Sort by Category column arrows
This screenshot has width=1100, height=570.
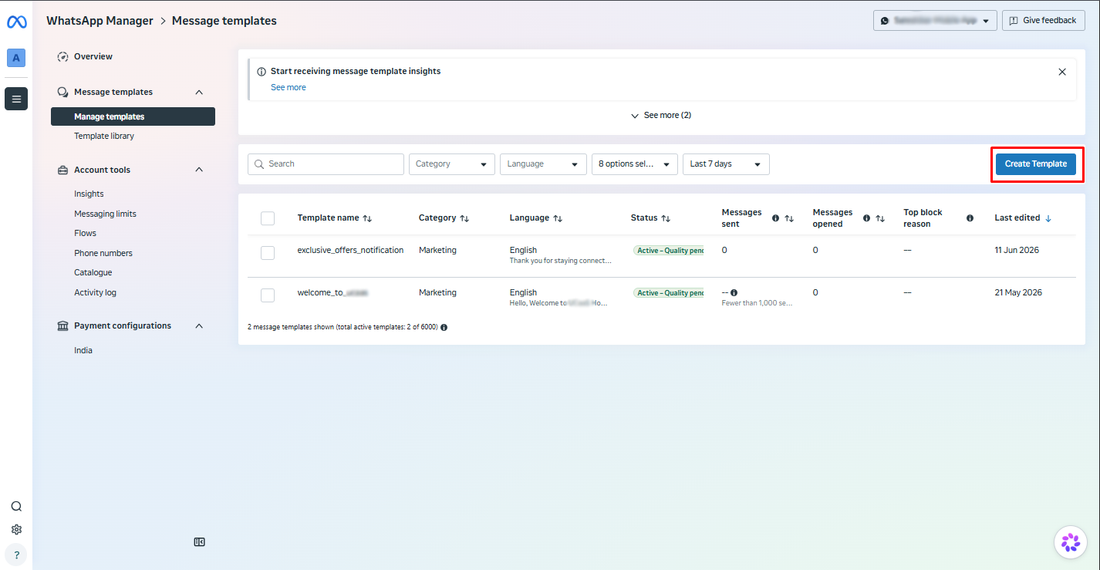point(464,218)
